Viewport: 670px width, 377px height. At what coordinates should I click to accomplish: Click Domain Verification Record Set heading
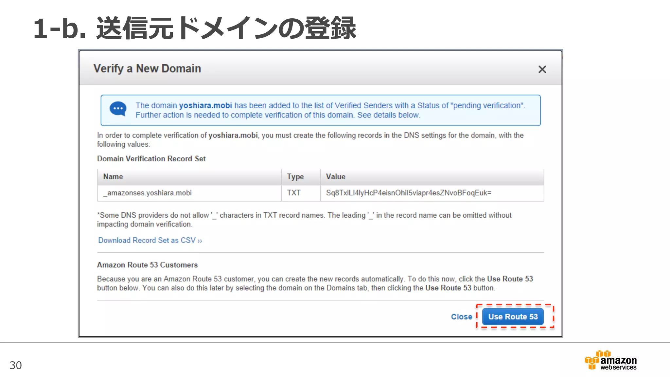(151, 159)
